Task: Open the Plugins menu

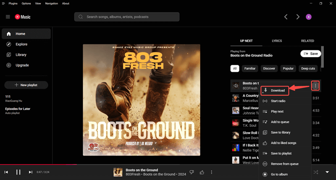Action: 13,3
